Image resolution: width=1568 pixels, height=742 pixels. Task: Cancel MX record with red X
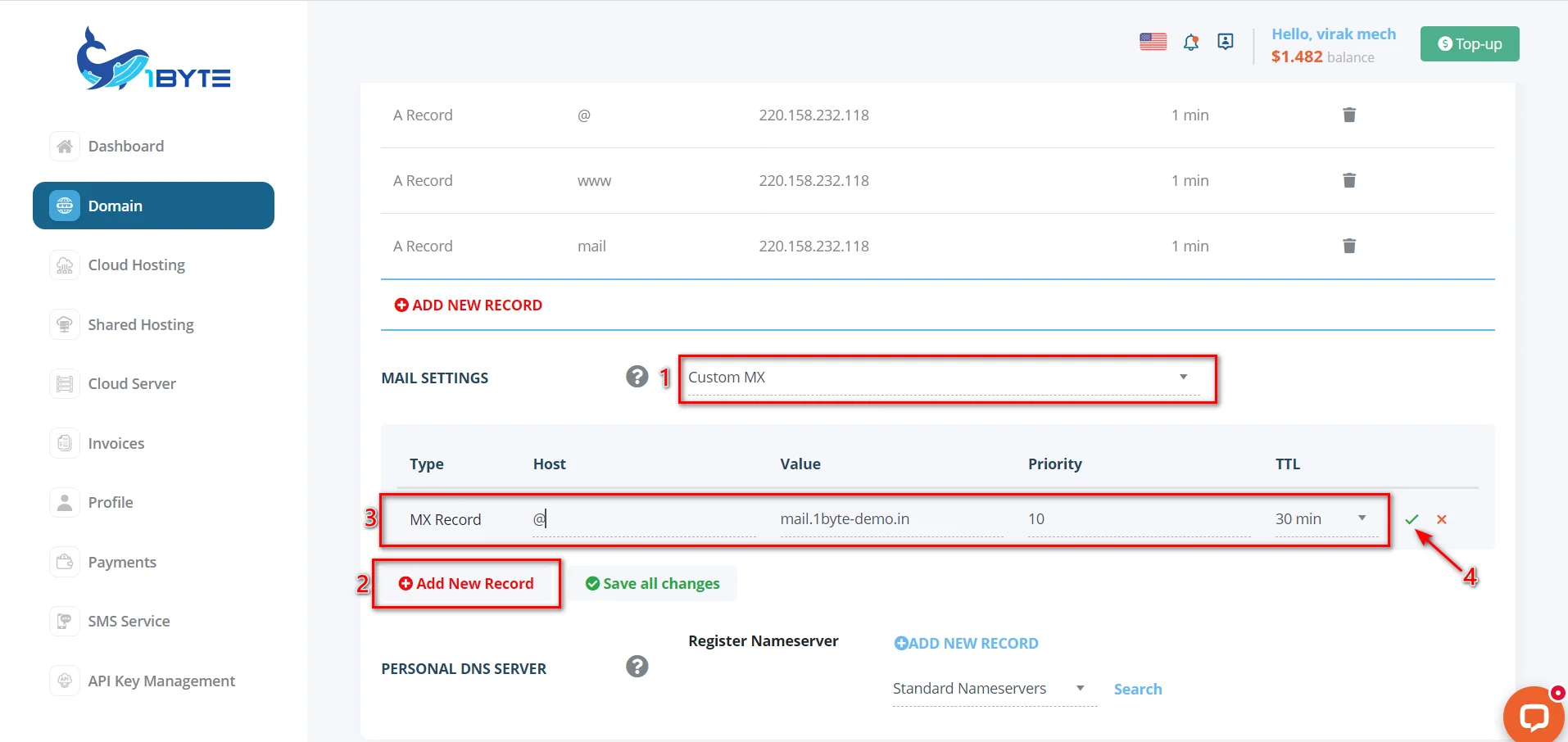click(1442, 519)
